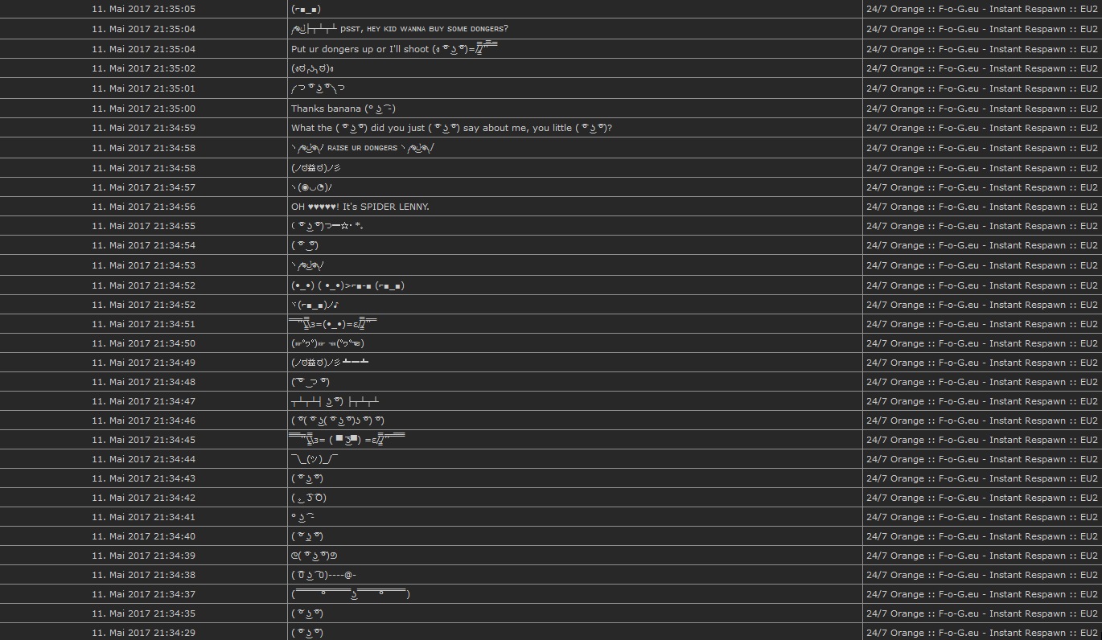This screenshot has height=640, width=1102.
Task: Click the shrug emoticon message at 21:34:44
Action: pyautogui.click(x=314, y=459)
